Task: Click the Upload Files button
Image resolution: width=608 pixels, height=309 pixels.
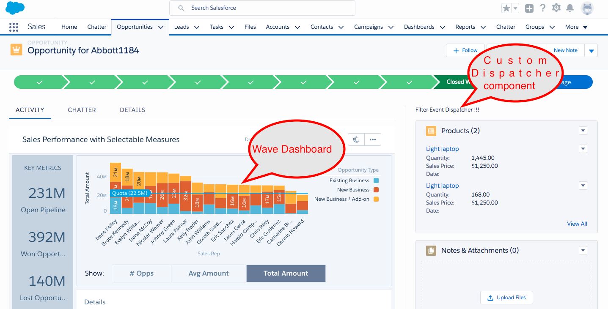Action: pyautogui.click(x=506, y=298)
